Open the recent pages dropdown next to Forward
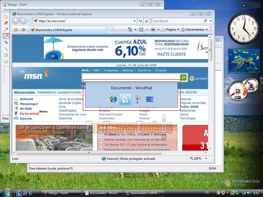This screenshot has height=197, width=263. 28,21
